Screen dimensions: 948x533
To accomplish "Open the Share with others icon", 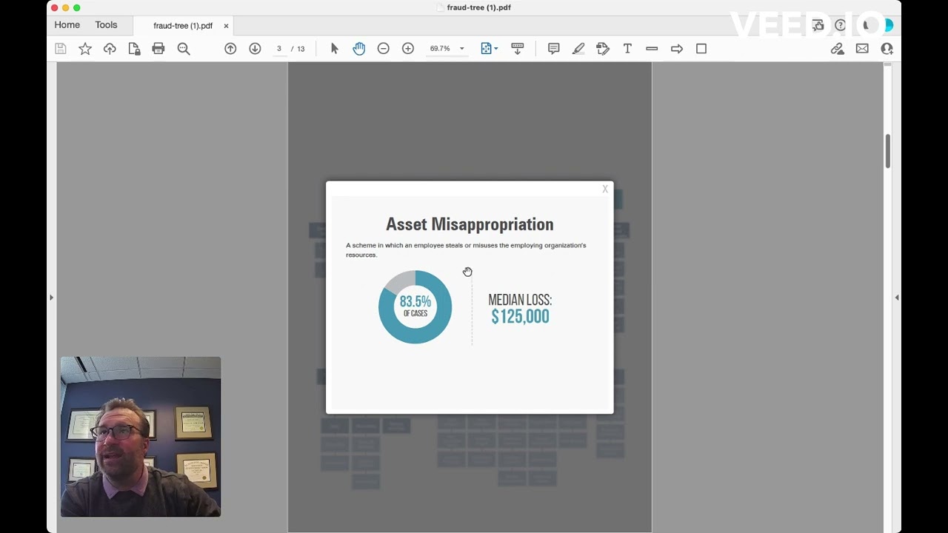I will (887, 49).
